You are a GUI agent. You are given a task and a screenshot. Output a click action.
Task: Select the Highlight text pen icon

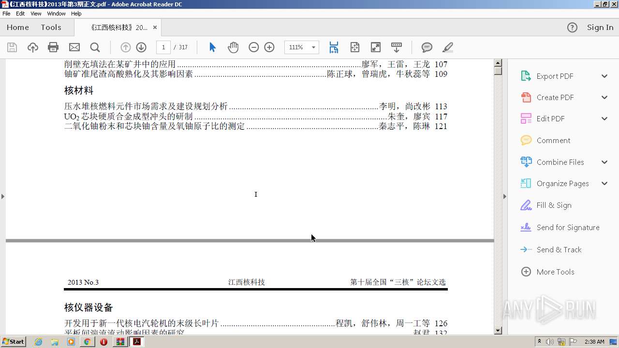point(448,47)
